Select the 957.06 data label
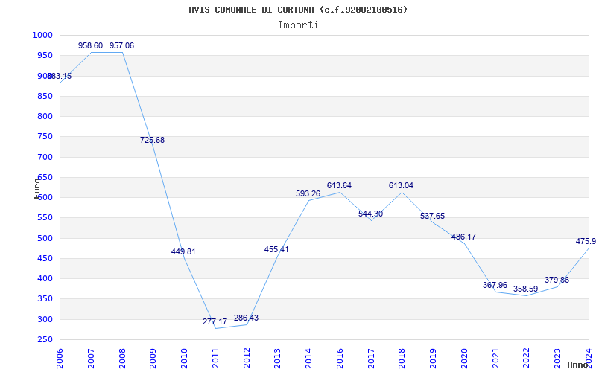 (x=121, y=45)
